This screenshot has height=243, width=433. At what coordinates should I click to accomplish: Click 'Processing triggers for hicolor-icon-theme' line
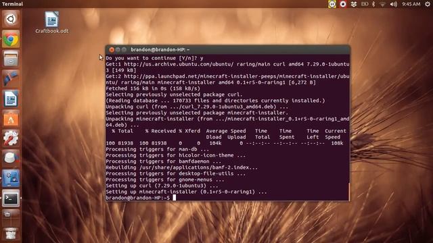tap(176, 155)
